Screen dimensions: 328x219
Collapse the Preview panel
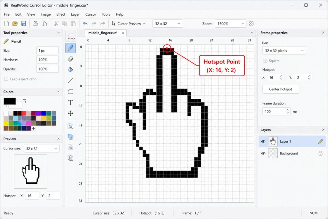(x=58, y=139)
